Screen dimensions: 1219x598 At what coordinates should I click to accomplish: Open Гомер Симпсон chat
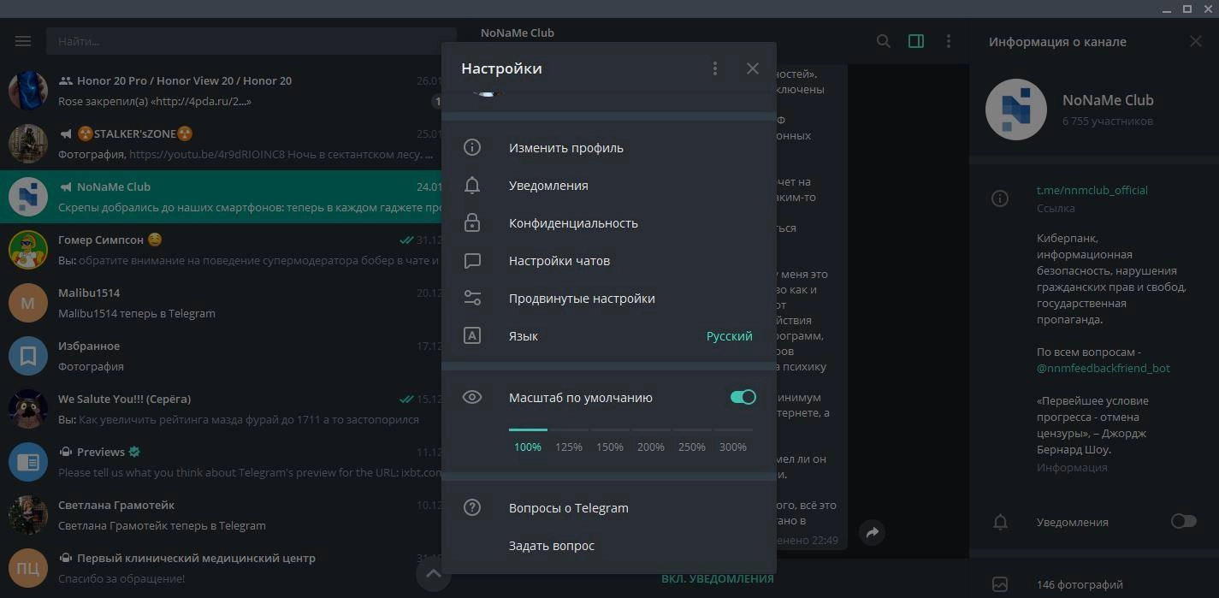coord(221,250)
